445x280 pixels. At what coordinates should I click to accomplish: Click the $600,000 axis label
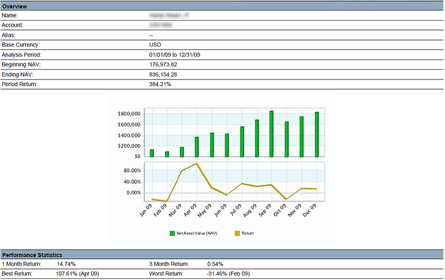pos(129,125)
